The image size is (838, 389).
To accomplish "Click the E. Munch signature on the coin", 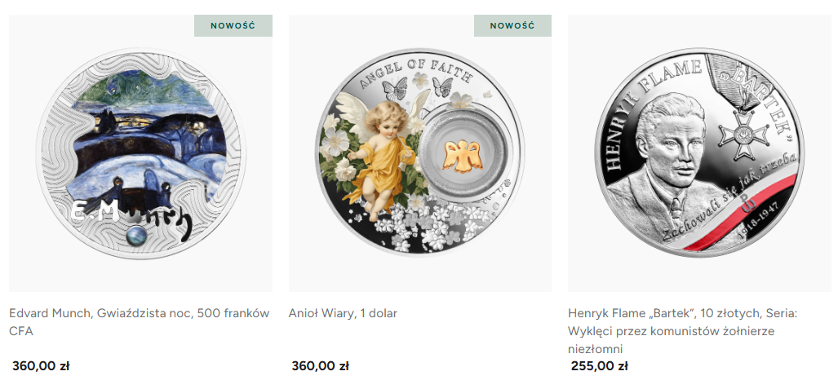I will 131,216.
